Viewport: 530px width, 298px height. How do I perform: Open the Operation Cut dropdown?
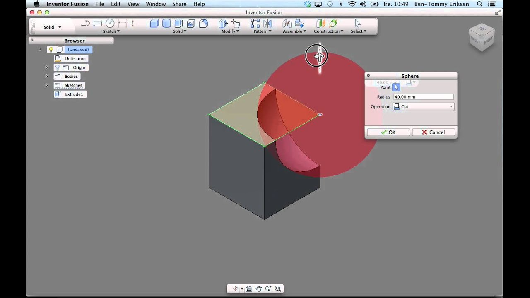[x=423, y=106]
